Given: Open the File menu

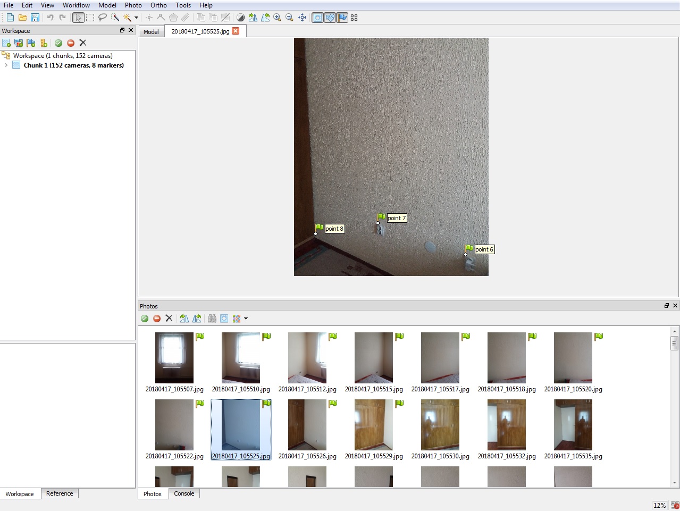Looking at the screenshot, I should click(x=9, y=5).
